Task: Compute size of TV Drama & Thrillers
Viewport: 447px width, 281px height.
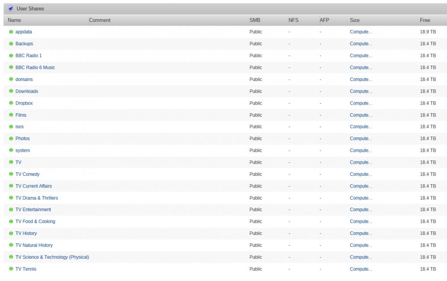Action: pyautogui.click(x=361, y=198)
